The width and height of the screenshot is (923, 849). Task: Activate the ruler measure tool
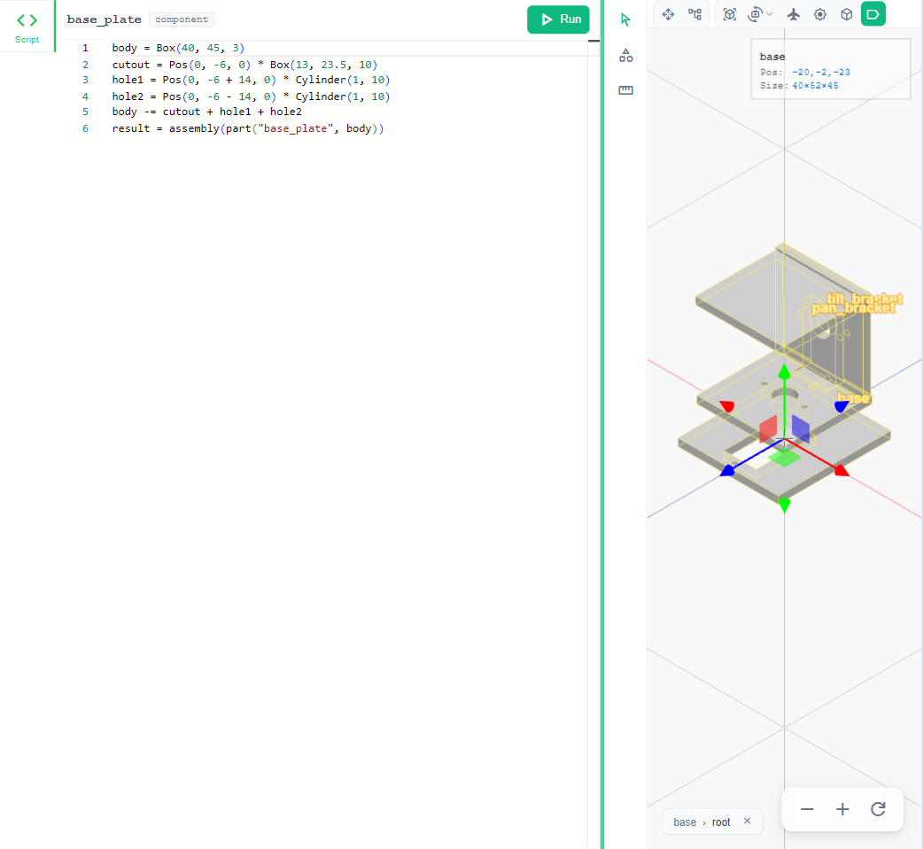click(x=625, y=90)
